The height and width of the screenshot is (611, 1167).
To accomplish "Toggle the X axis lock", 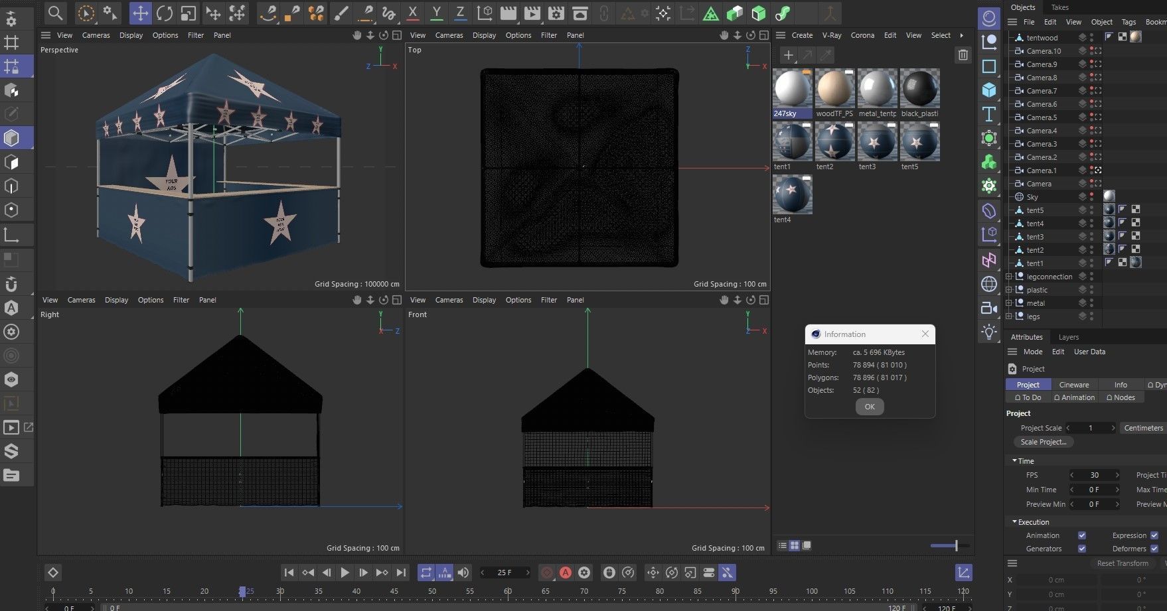I will coord(412,13).
